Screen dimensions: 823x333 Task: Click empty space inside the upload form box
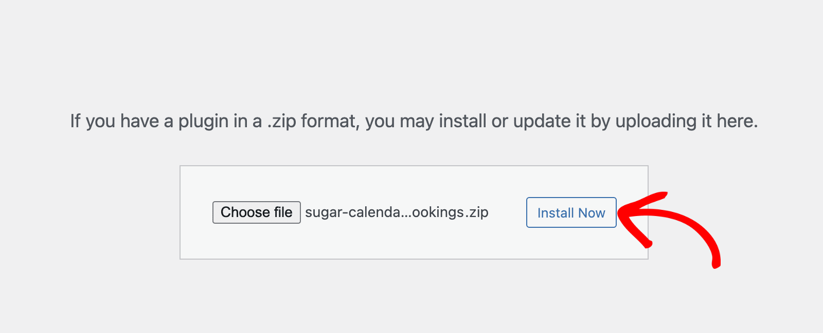(411, 241)
